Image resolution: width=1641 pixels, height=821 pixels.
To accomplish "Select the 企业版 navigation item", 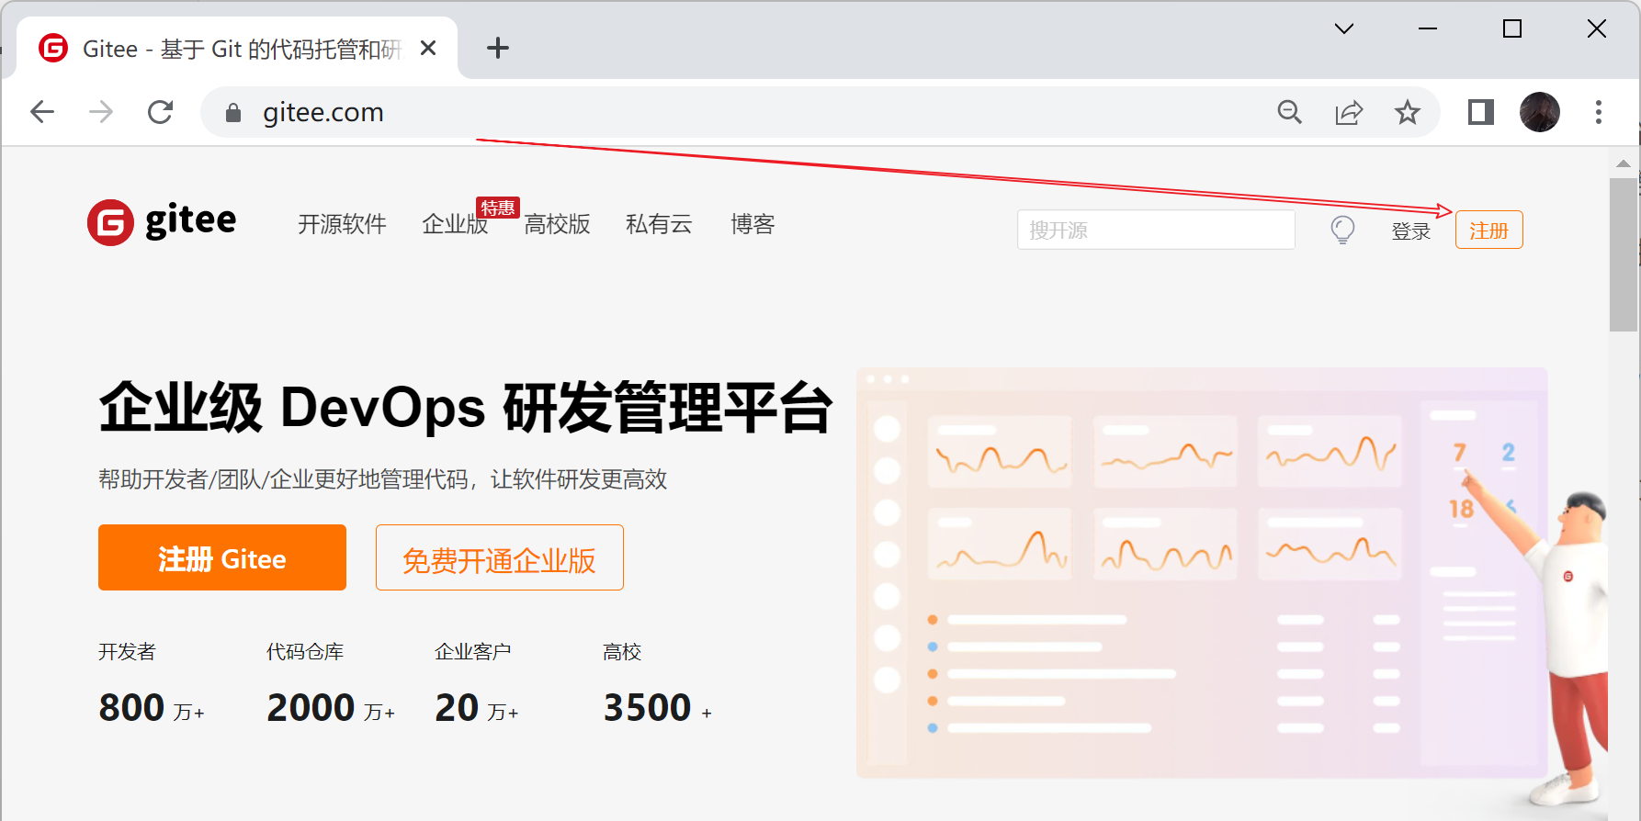I will click(x=454, y=224).
